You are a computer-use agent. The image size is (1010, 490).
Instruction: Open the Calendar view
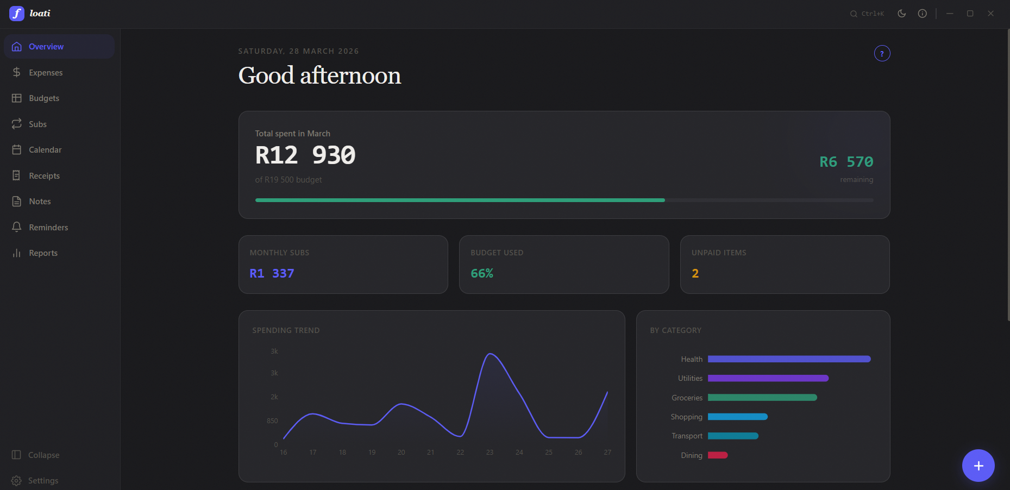click(x=59, y=150)
